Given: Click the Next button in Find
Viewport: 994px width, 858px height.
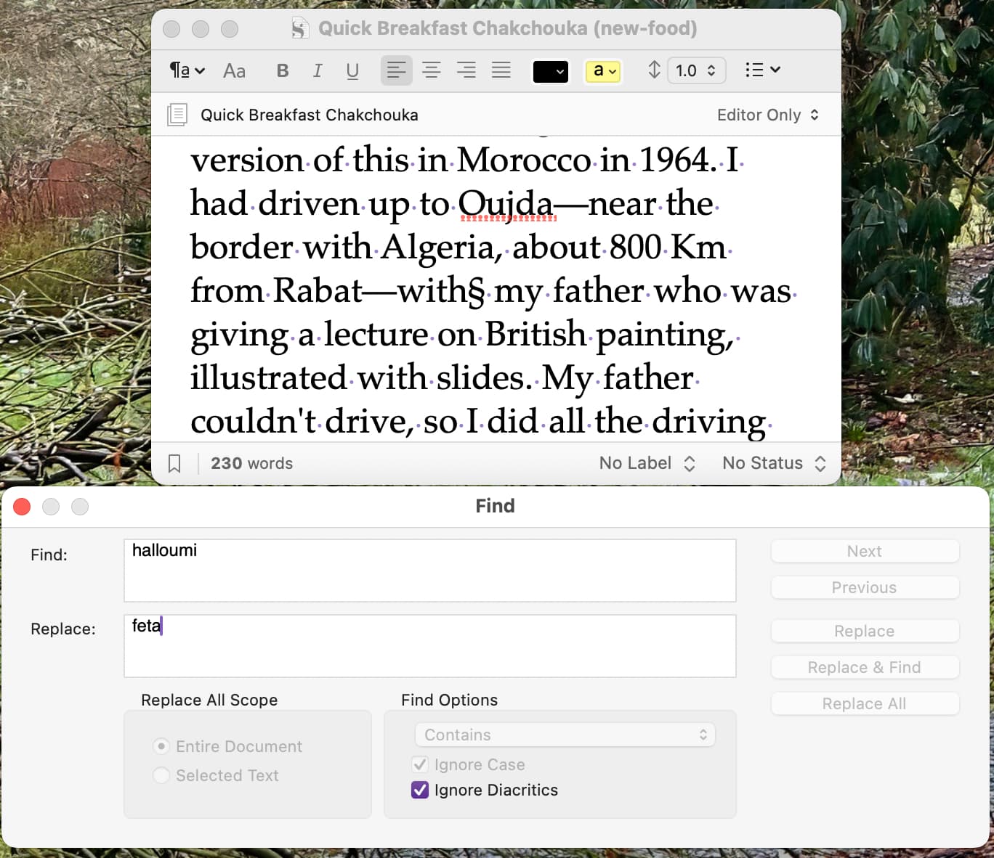Looking at the screenshot, I should click(x=865, y=551).
